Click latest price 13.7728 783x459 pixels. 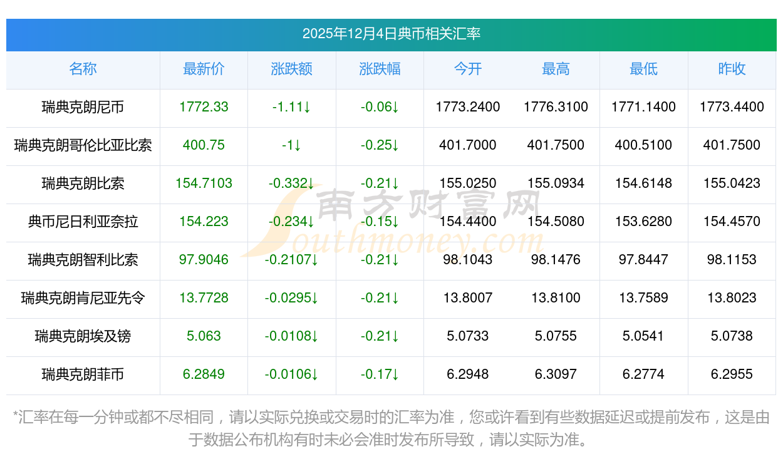[204, 298]
